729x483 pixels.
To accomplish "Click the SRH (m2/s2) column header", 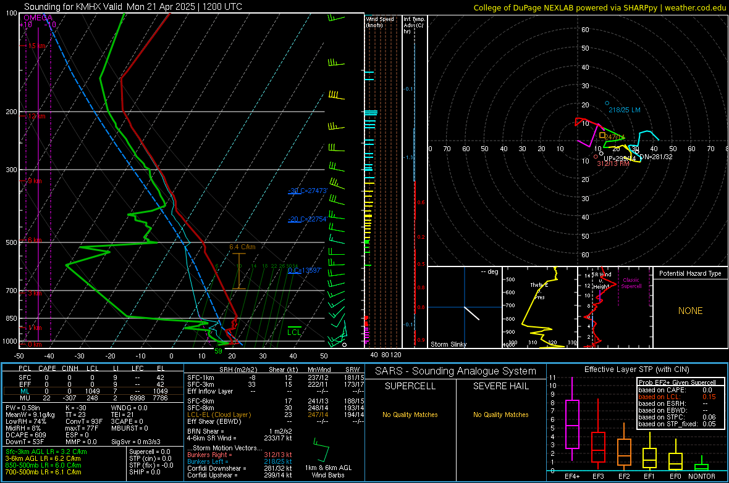I will pos(238,369).
